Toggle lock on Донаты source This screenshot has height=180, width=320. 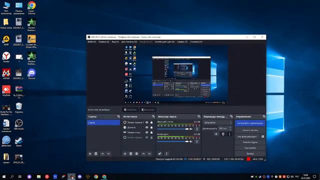(151, 127)
